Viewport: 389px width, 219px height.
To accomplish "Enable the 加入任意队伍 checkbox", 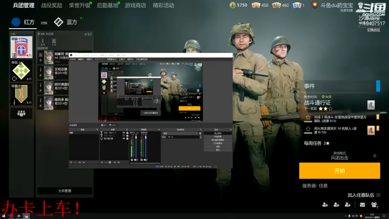I will point(378,195).
